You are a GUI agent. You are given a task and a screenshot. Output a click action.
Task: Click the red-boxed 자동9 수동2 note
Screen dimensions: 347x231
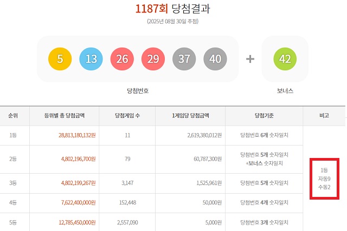click(325, 179)
